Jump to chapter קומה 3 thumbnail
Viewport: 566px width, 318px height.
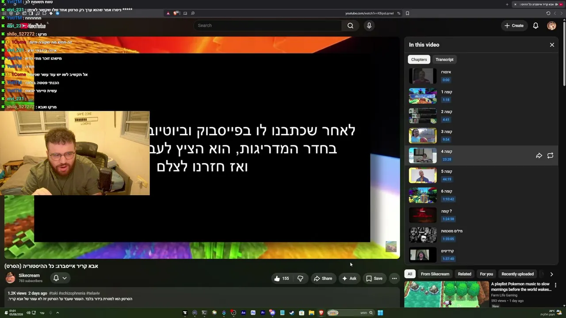(423, 136)
